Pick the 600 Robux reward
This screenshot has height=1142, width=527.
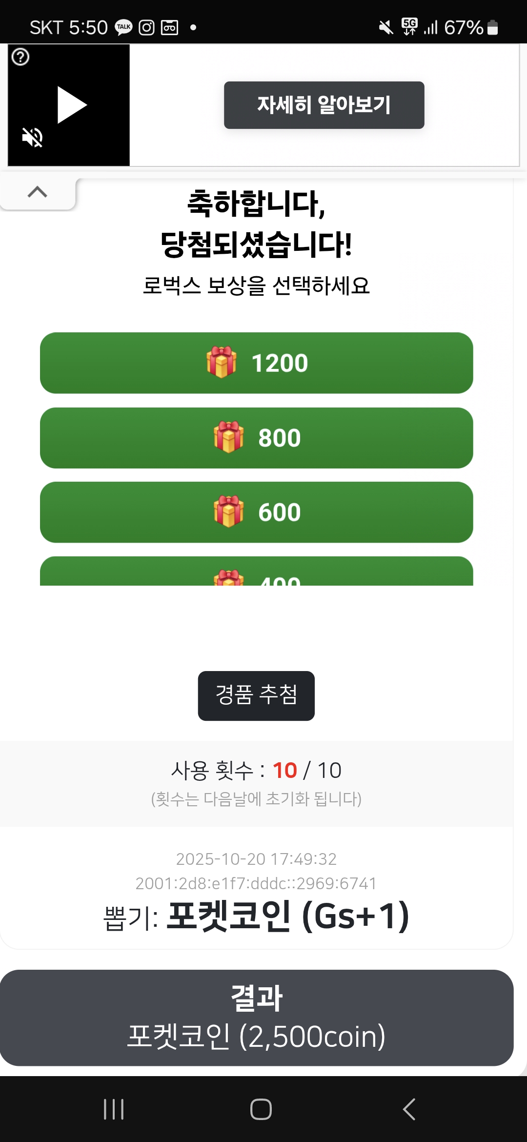pyautogui.click(x=256, y=512)
